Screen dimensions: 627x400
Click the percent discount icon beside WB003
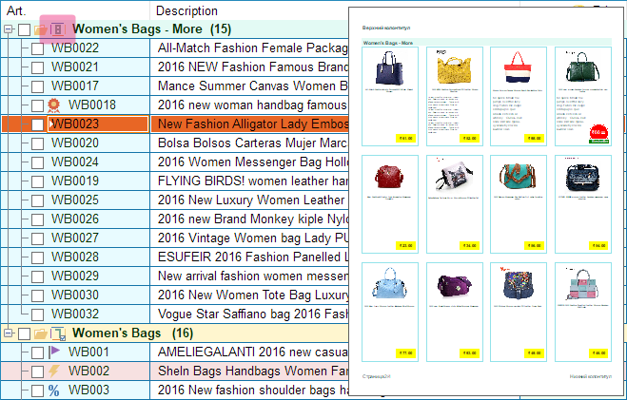point(54,390)
